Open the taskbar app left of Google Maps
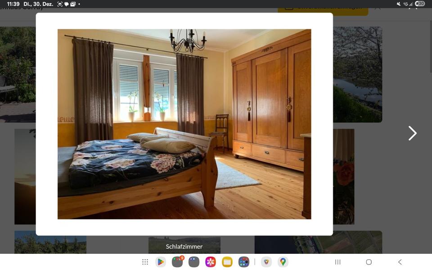Screen dimensions: 432x270 (x=266, y=262)
